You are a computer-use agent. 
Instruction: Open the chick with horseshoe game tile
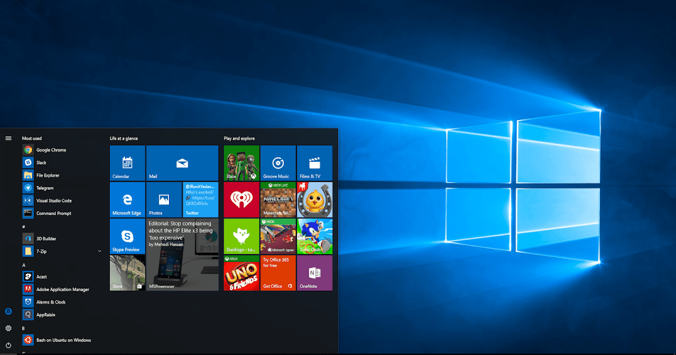(x=314, y=199)
